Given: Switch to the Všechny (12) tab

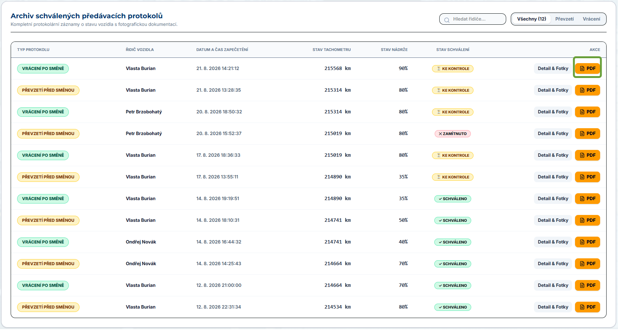Looking at the screenshot, I should click(x=531, y=19).
